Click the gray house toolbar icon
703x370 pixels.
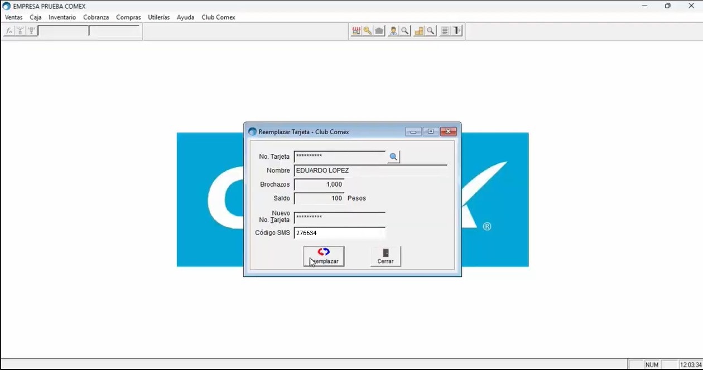click(x=379, y=31)
